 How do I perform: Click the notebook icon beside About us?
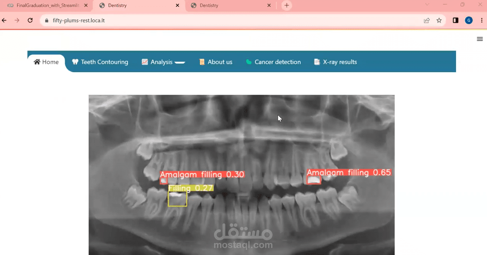pos(201,61)
